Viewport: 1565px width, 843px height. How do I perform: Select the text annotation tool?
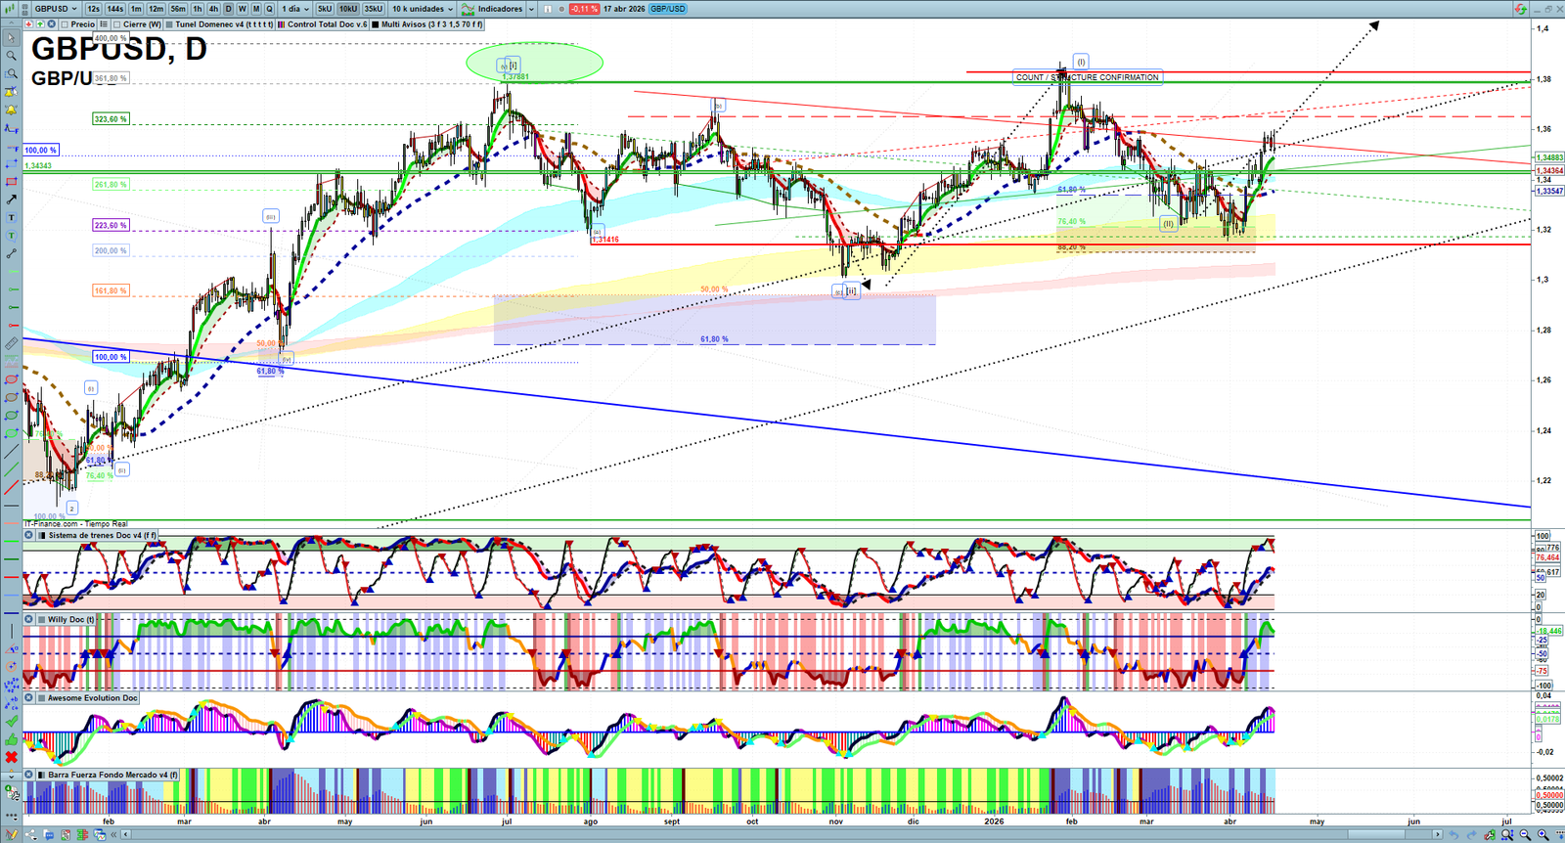(11, 218)
